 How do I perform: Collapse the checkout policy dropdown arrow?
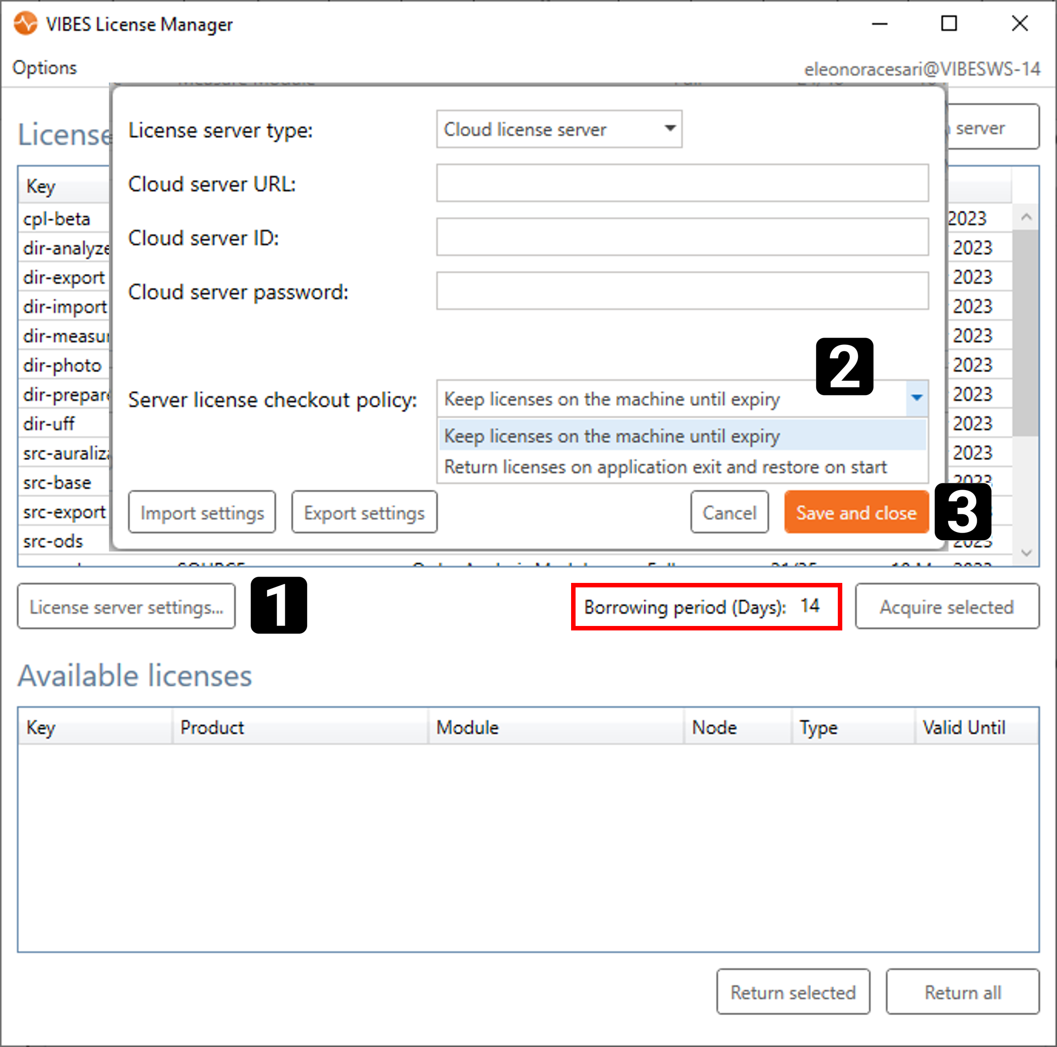click(916, 398)
